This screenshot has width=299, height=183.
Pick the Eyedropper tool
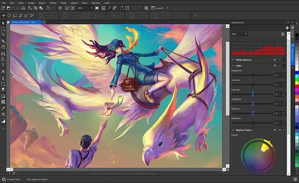point(3,109)
